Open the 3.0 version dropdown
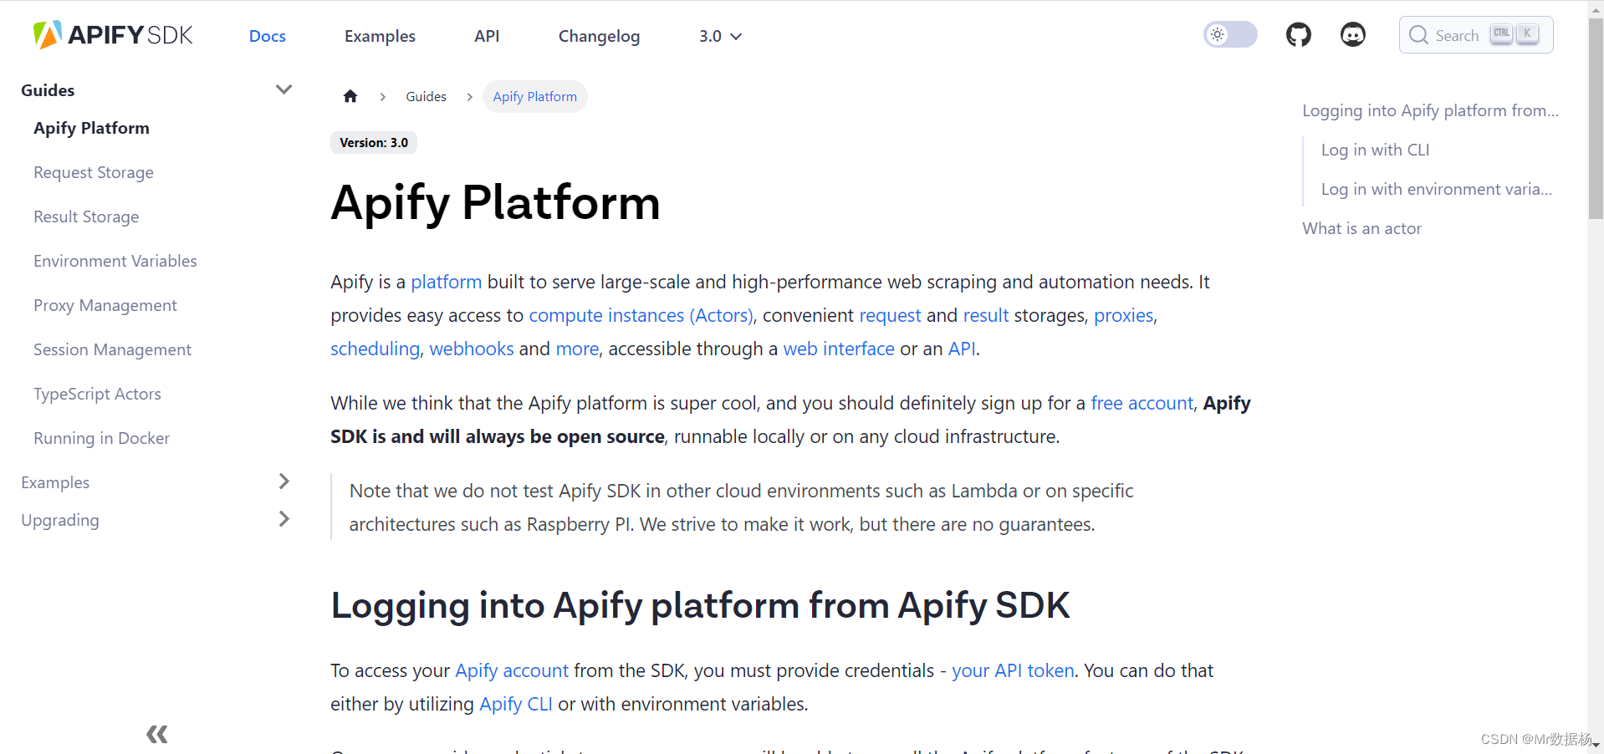Viewport: 1604px width, 754px height. point(720,36)
